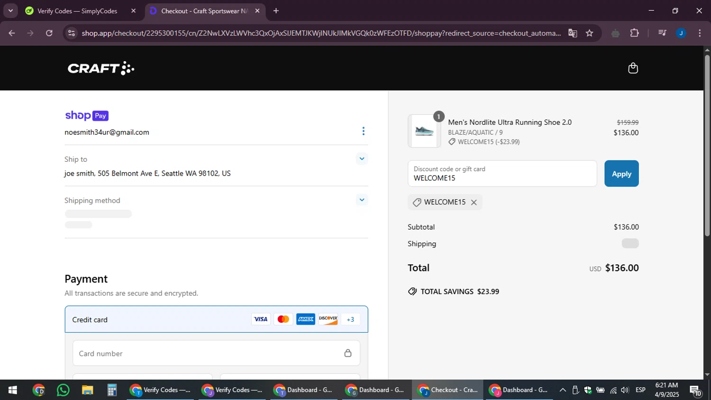
Task: Open browser Extensions puzzle icon
Action: coord(634,33)
